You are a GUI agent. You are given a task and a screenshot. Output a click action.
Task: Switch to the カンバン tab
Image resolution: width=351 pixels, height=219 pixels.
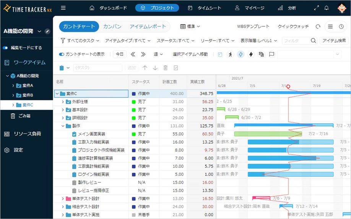coord(112,26)
